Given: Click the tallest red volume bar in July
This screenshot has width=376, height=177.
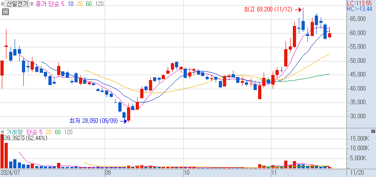Looking at the screenshot, I should click(x=2, y=151).
